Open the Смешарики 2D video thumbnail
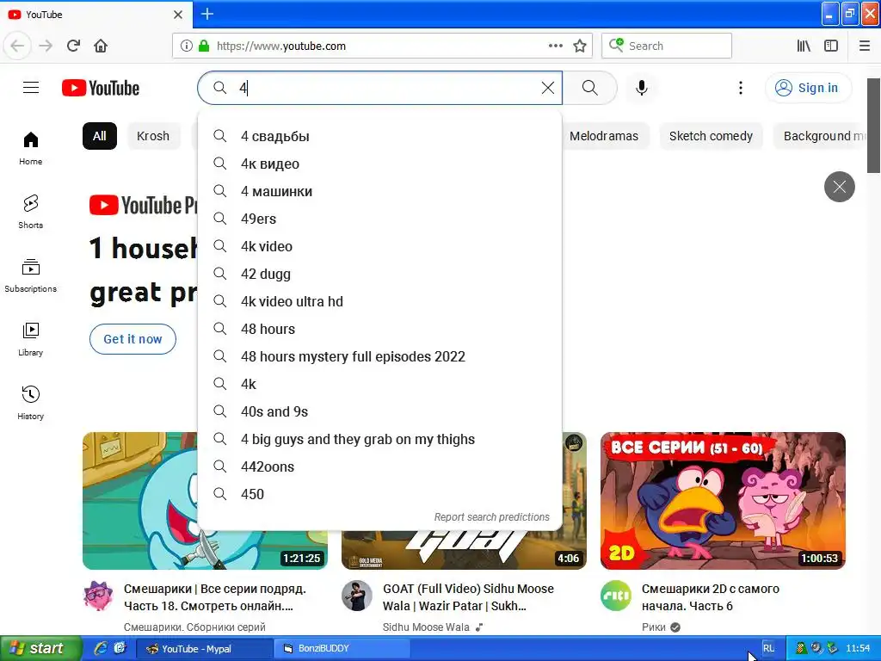The width and height of the screenshot is (881, 661). point(723,501)
